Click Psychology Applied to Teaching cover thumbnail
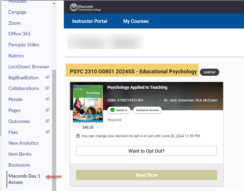The image size is (244, 191). [x=88, y=103]
